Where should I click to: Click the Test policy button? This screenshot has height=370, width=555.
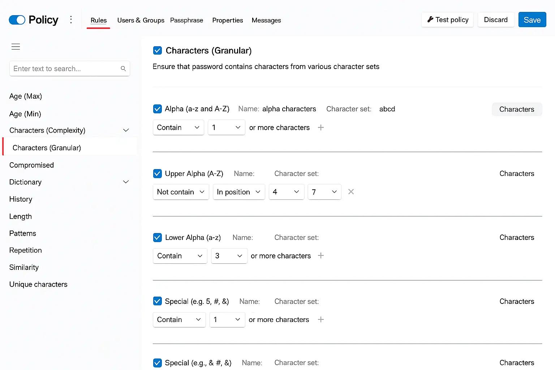tap(447, 20)
